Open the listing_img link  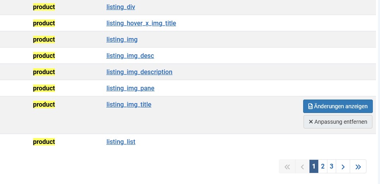[x=122, y=39]
